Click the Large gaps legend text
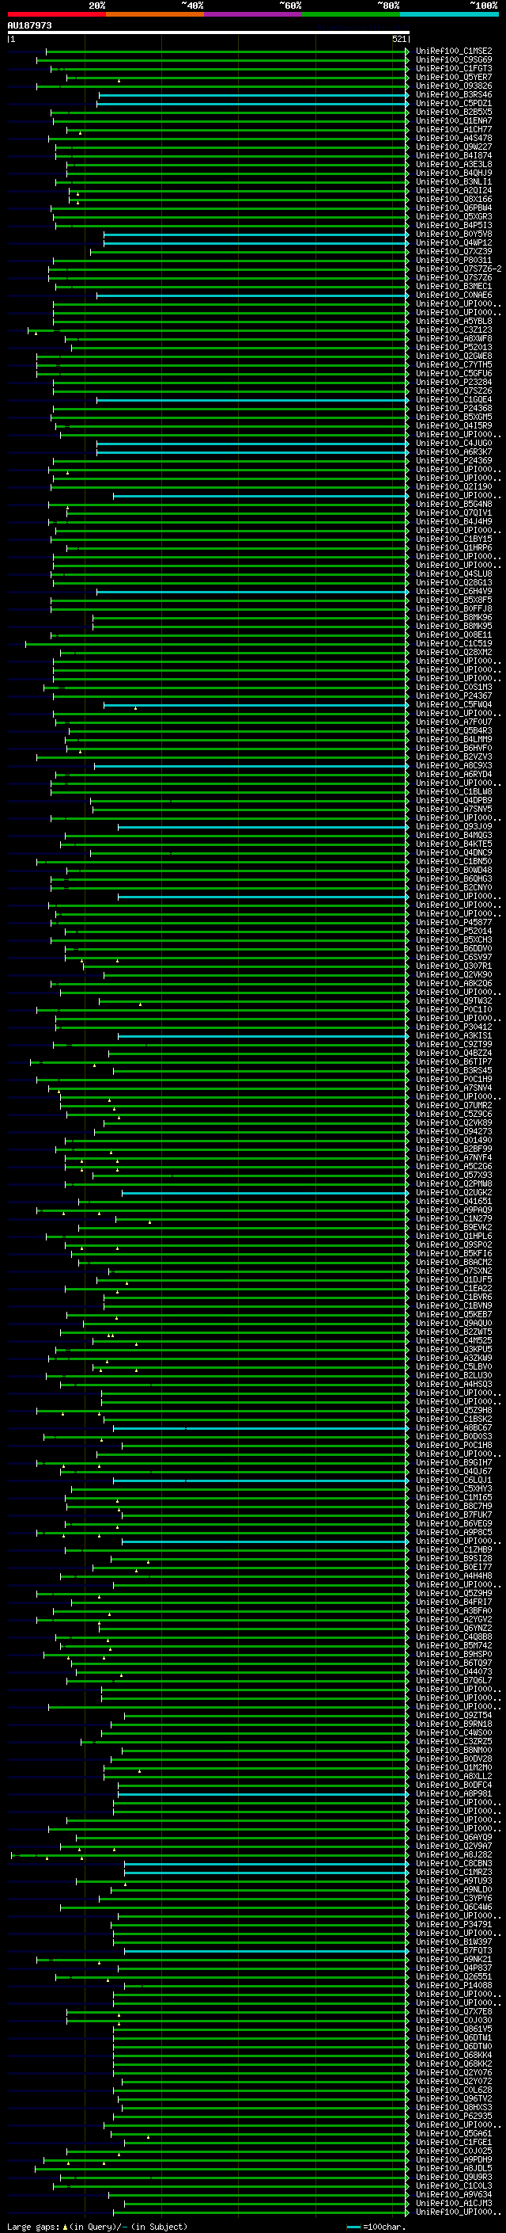Image resolution: width=506 pixels, height=2233 pixels. point(33,2227)
